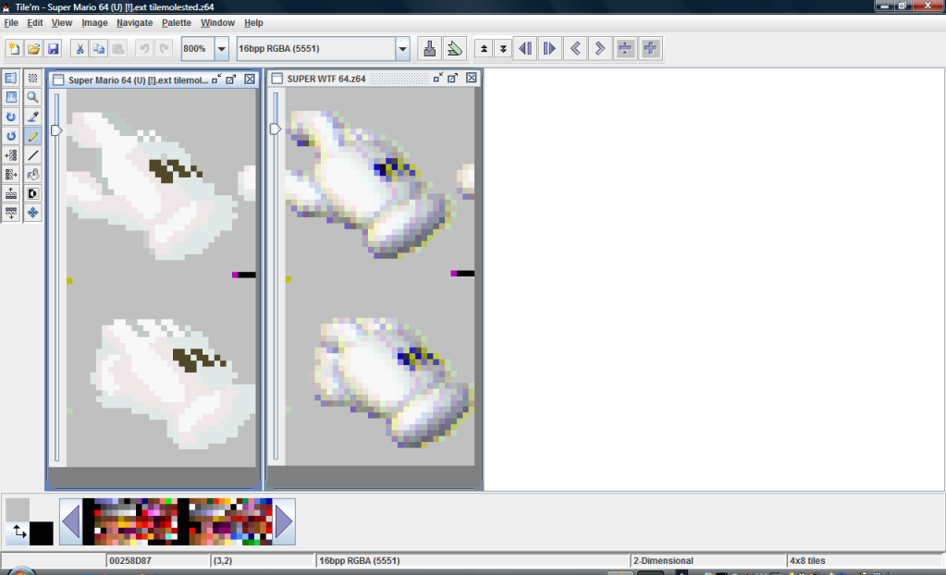Open the Palette menu
This screenshot has width=946, height=575.
tap(177, 22)
